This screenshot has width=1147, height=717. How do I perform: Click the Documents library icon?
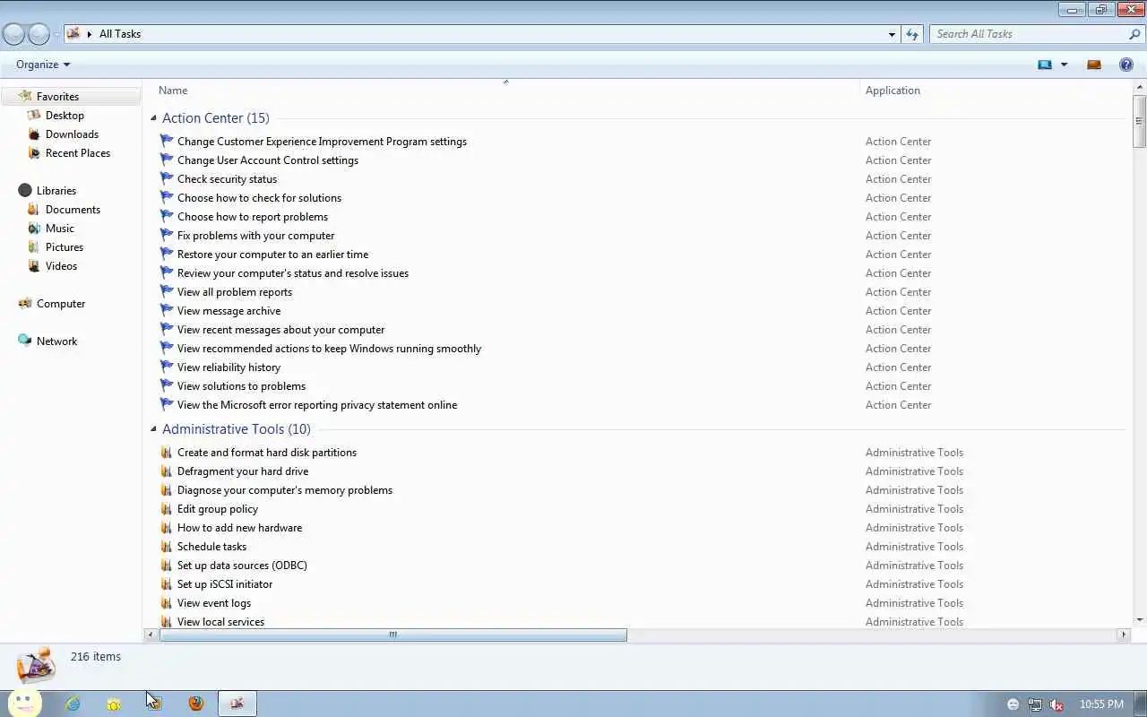pyautogui.click(x=34, y=209)
